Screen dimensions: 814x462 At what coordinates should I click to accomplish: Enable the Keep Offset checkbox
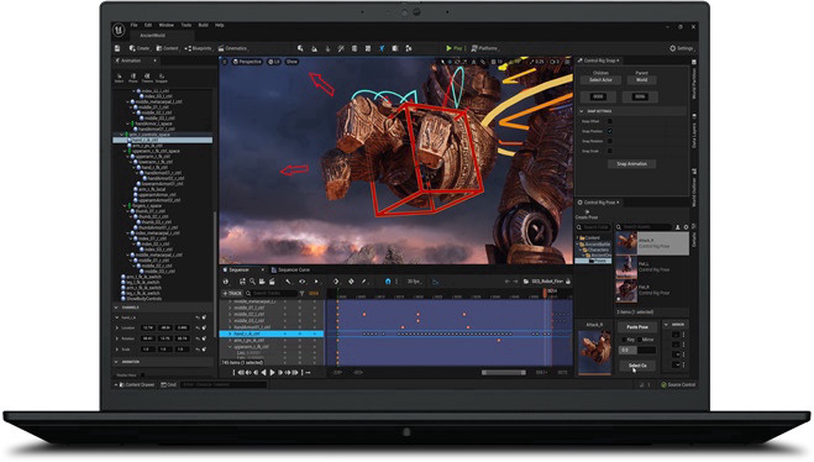click(x=610, y=121)
